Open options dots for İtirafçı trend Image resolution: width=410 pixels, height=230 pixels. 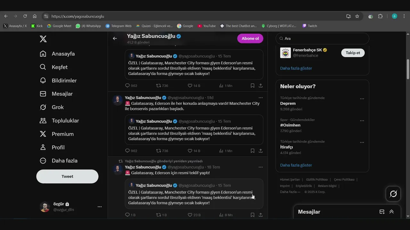point(362,142)
